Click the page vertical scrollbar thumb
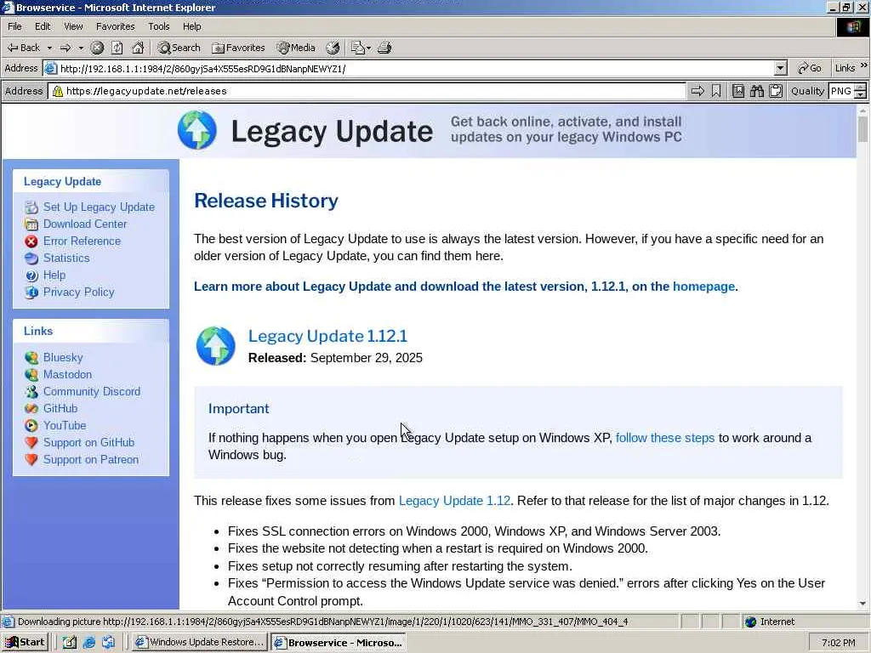The width and height of the screenshot is (871, 653). point(862,129)
